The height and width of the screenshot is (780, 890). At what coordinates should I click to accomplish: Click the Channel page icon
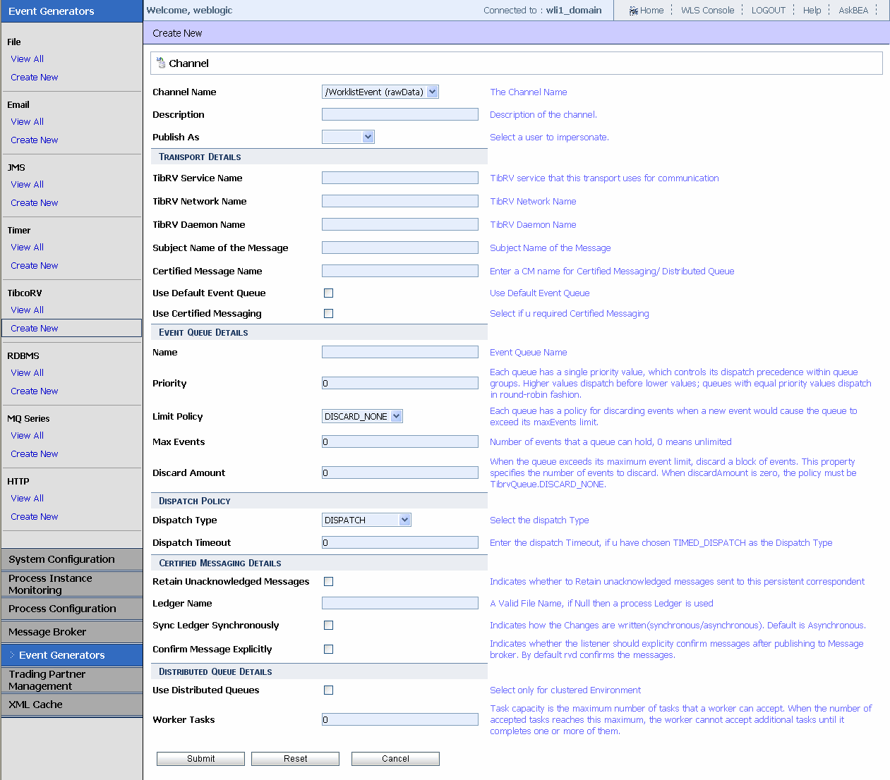tap(161, 63)
